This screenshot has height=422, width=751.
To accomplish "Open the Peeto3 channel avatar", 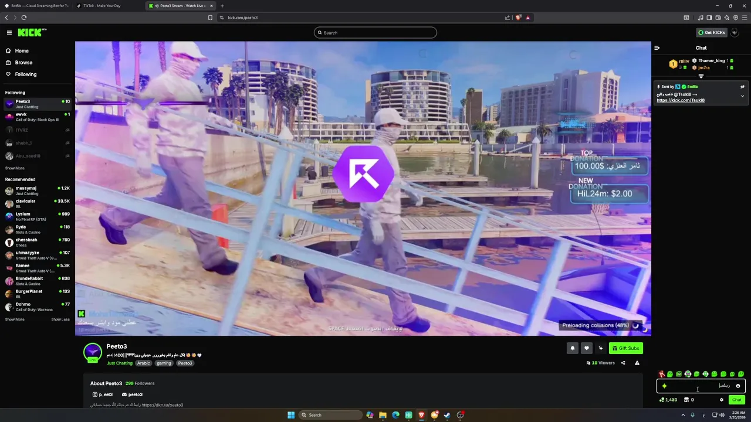I will point(93,352).
